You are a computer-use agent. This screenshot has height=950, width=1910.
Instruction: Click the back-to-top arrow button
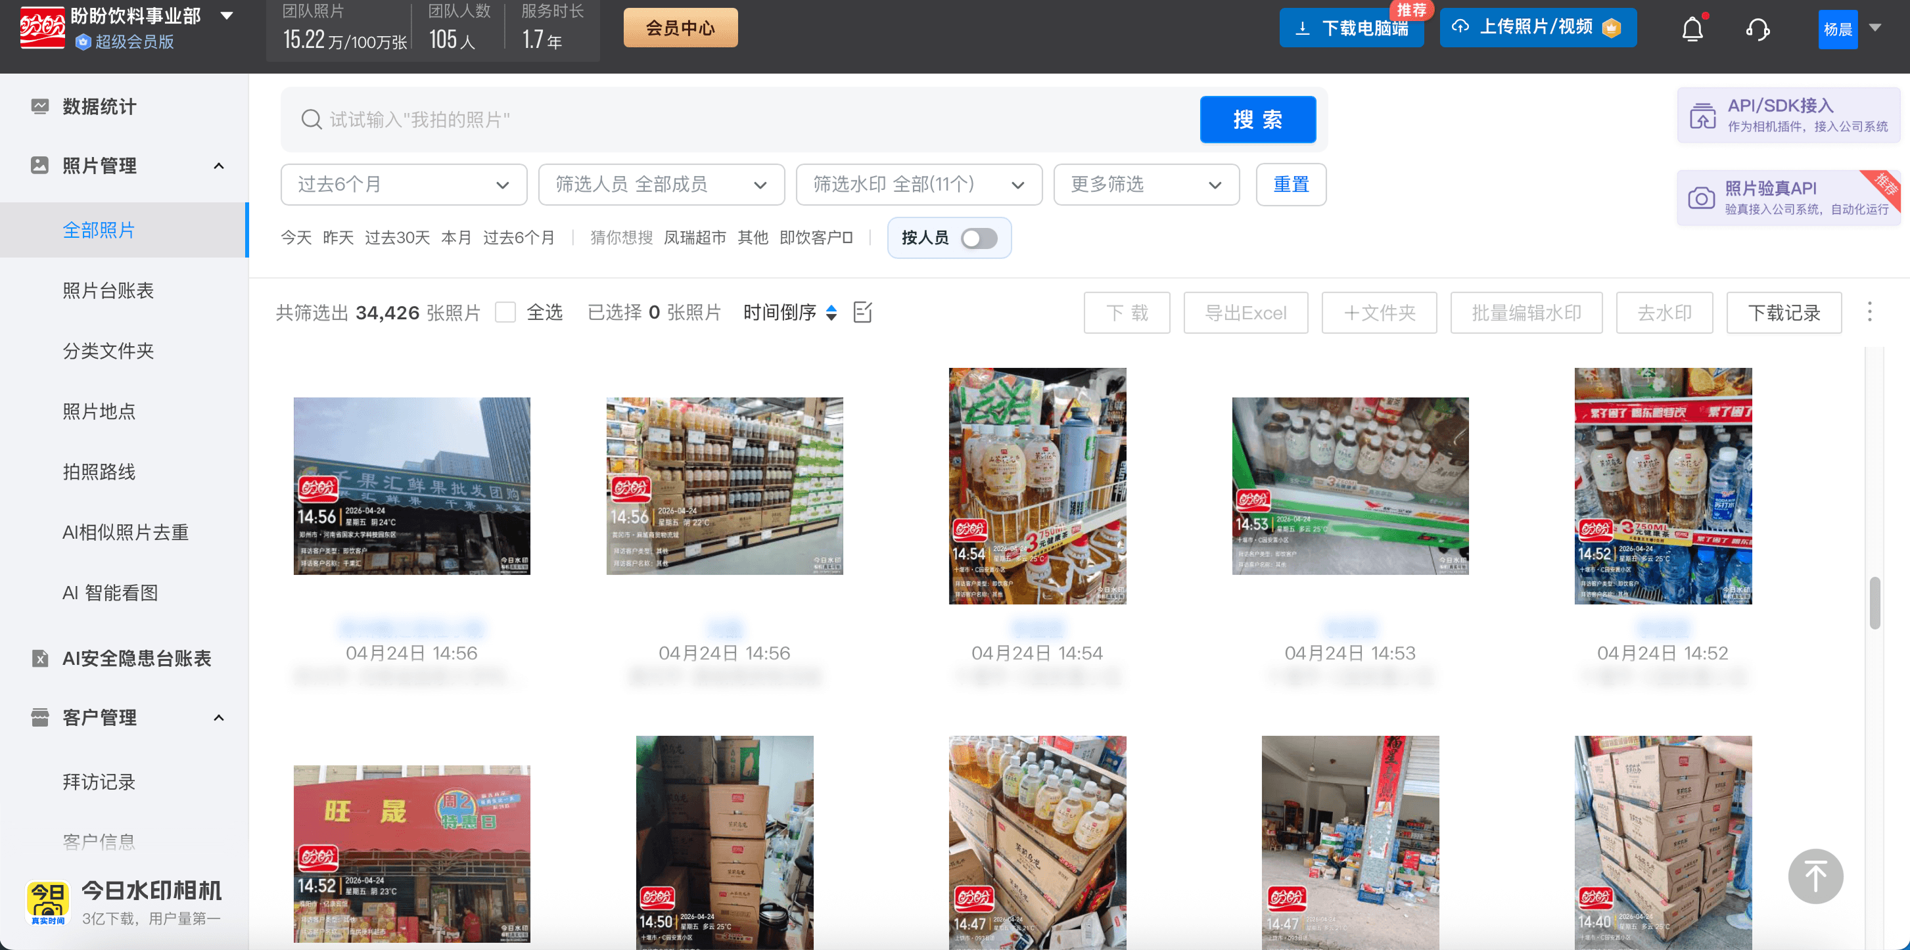(x=1815, y=876)
